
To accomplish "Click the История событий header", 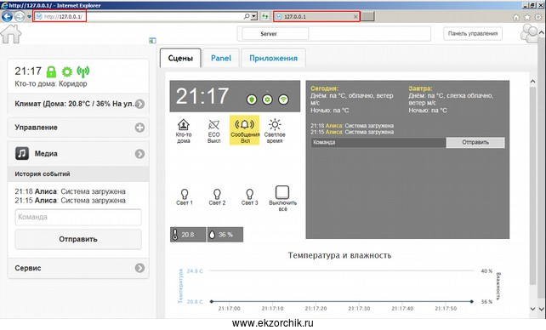I will click(x=78, y=174).
